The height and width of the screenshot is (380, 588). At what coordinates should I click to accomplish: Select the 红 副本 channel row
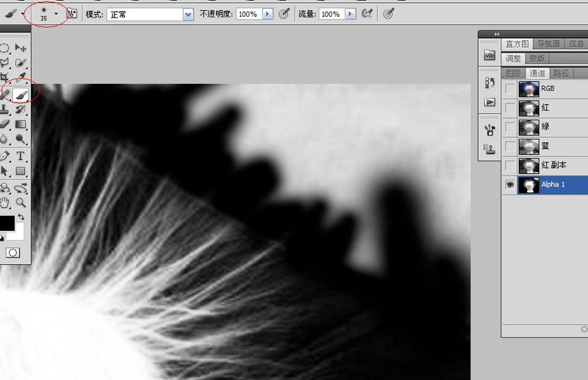[x=545, y=165]
